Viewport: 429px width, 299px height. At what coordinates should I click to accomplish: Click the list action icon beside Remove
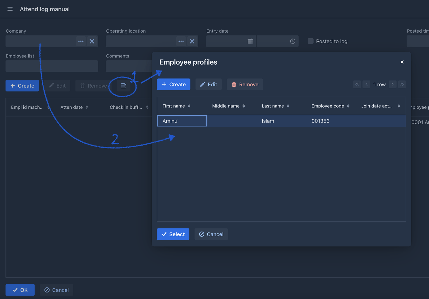123,85
